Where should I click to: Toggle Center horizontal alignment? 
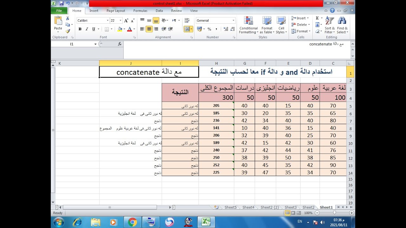pos(149,29)
